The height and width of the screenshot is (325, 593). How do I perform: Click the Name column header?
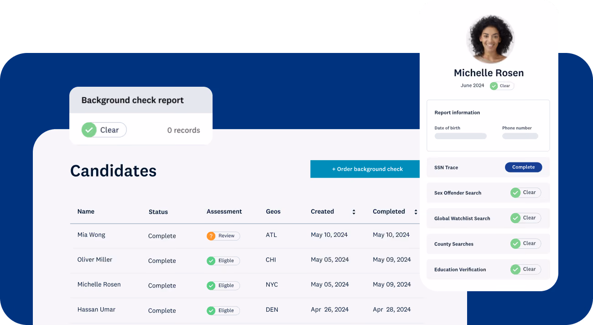[86, 211]
